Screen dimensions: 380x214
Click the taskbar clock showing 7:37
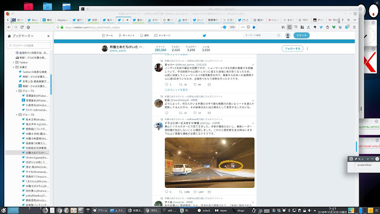point(332,210)
